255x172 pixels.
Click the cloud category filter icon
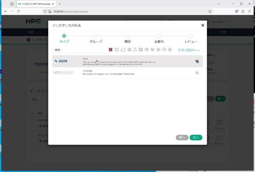click(x=123, y=50)
